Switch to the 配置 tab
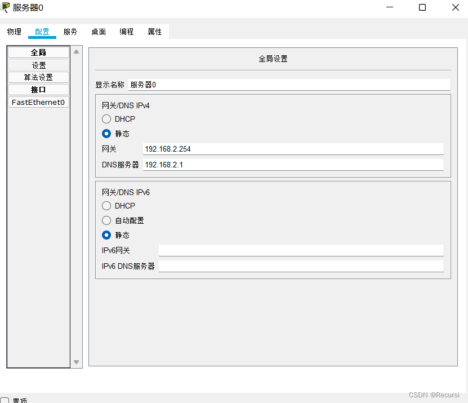Viewport: 468px width, 403px height. click(x=42, y=32)
